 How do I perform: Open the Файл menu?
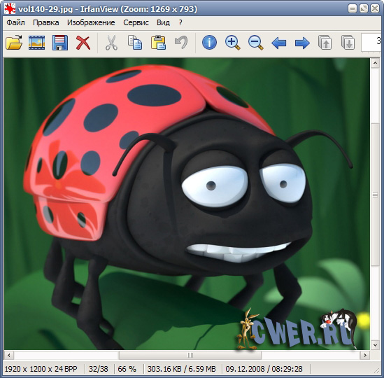pyautogui.click(x=15, y=22)
